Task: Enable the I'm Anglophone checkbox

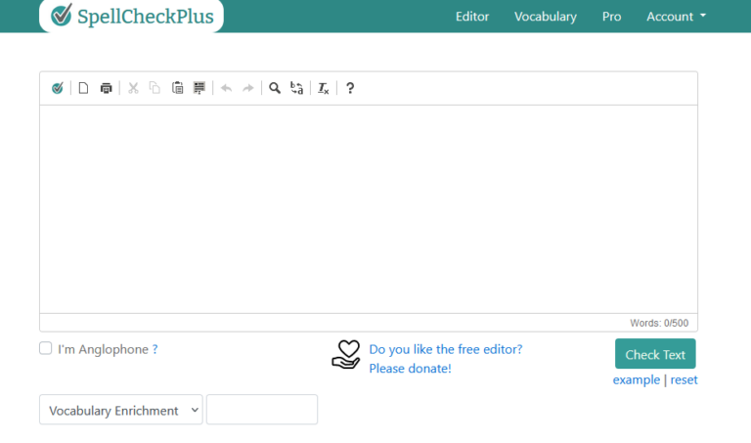Action: tap(46, 348)
